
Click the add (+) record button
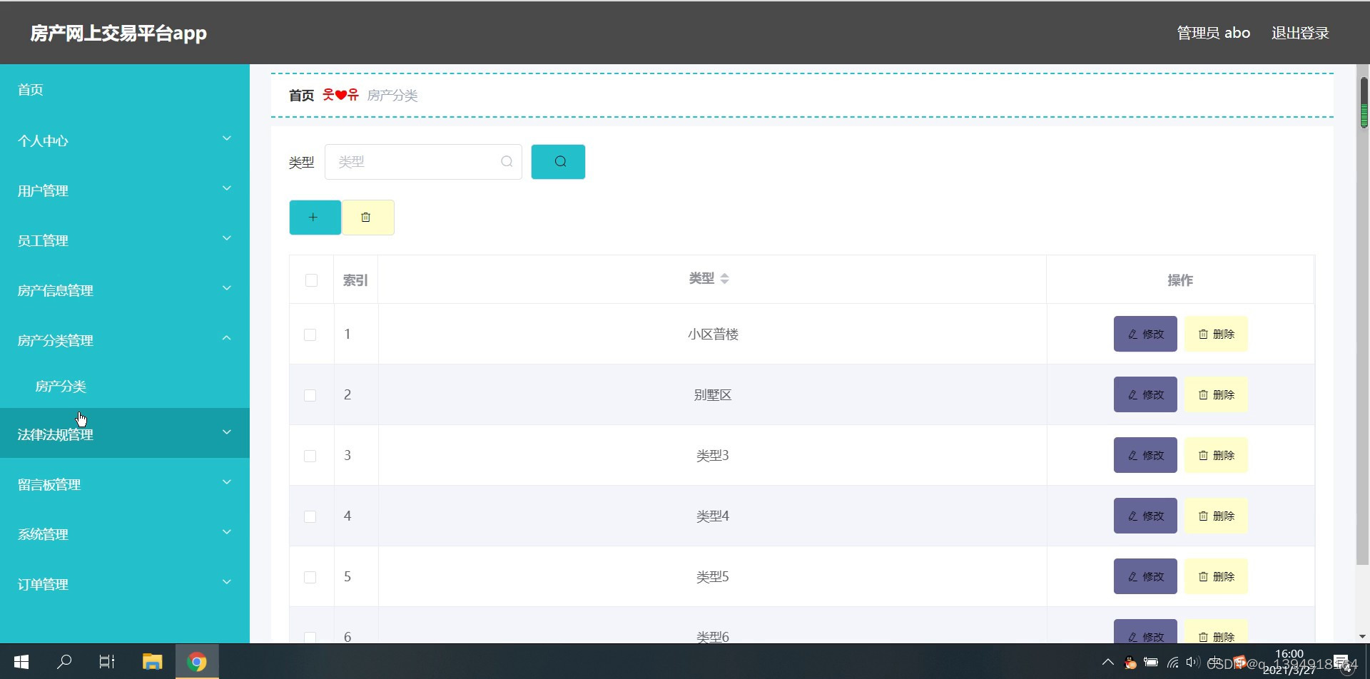click(315, 218)
